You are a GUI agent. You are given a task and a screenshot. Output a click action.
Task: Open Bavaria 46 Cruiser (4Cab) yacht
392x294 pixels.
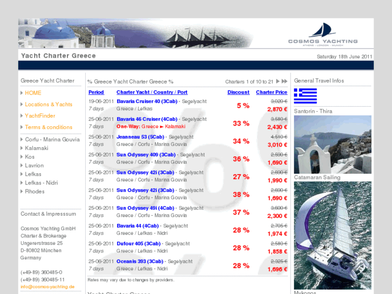pyautogui.click(x=147, y=119)
